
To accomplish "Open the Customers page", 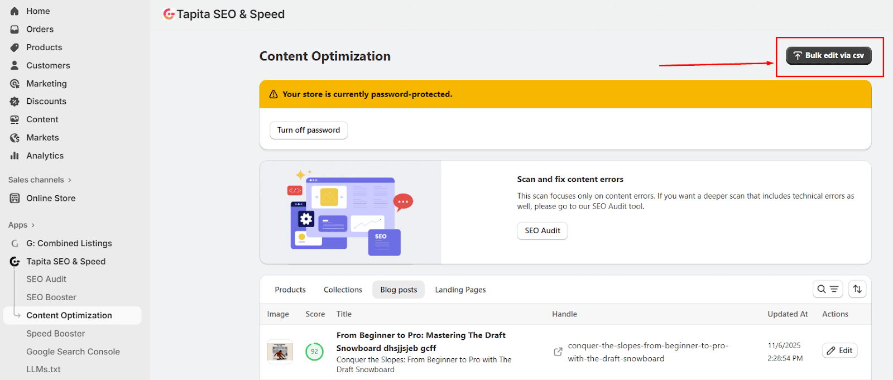I will (48, 65).
